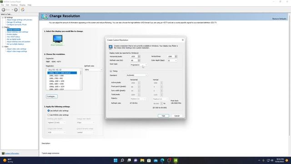291x164 pixels.
Task: Click the Back arrow toolbar icon
Action: click(x=4, y=10)
